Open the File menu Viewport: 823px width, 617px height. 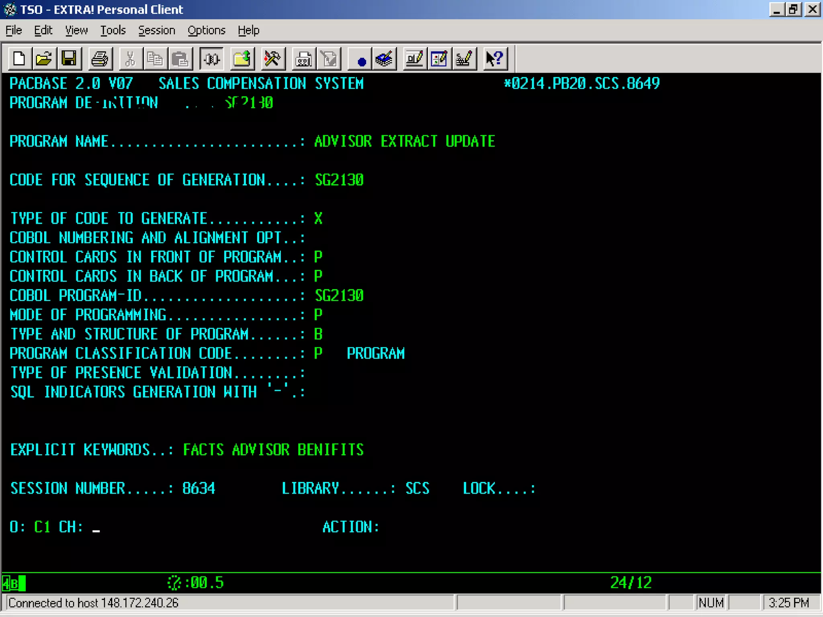point(14,30)
